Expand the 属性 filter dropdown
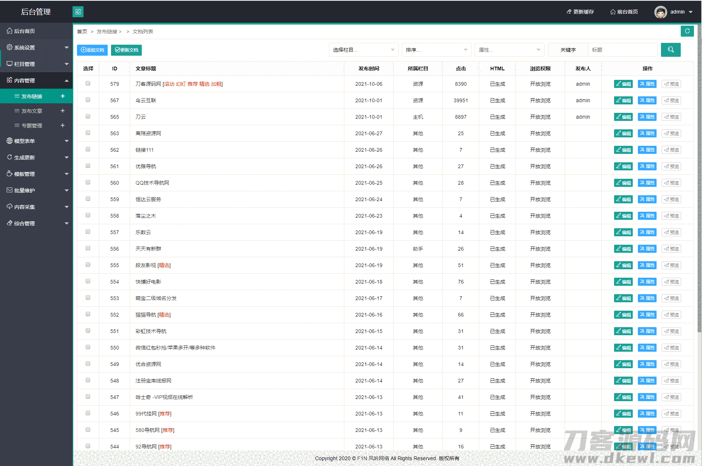702x466 pixels. click(x=509, y=50)
